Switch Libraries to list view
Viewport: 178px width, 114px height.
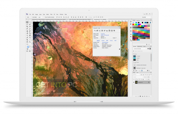point(150,49)
